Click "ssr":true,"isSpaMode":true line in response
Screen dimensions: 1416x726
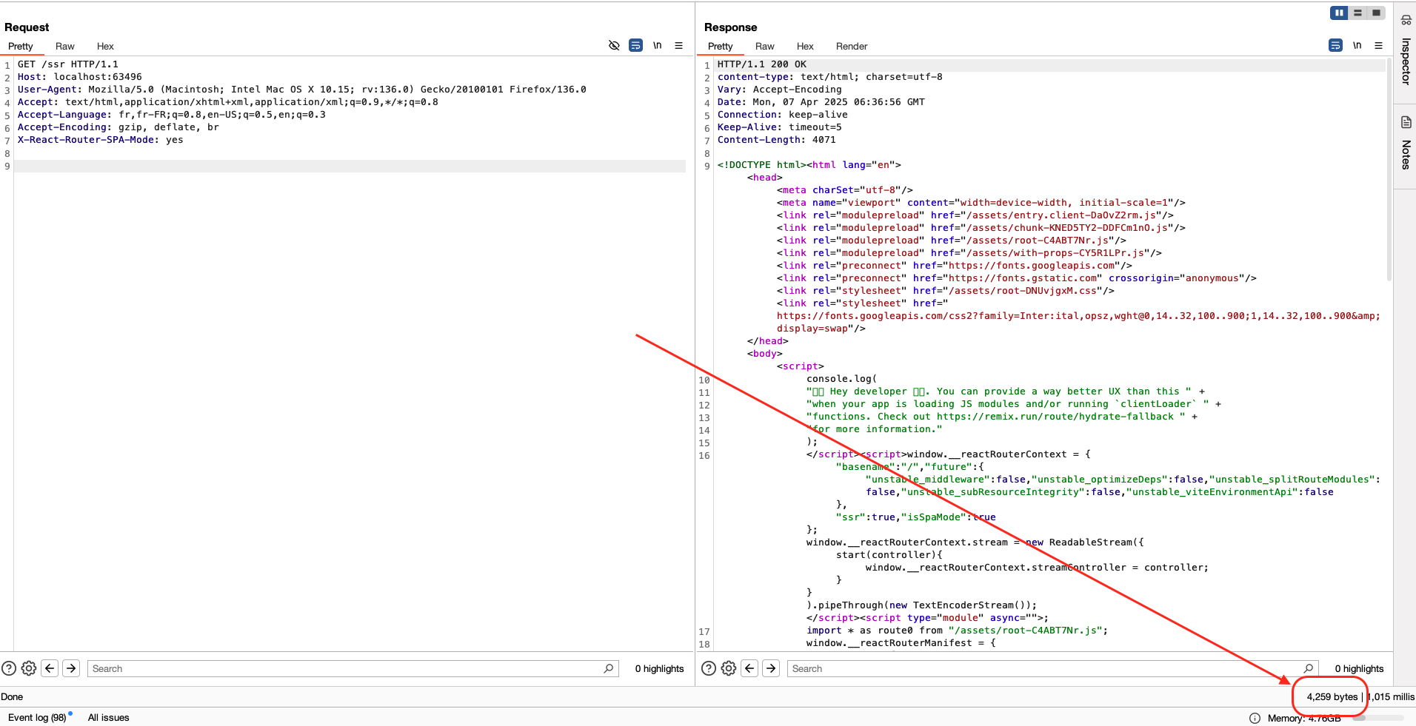915,517
